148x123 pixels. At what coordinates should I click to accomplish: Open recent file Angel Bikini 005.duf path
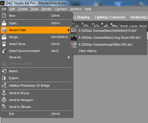tap(105, 44)
